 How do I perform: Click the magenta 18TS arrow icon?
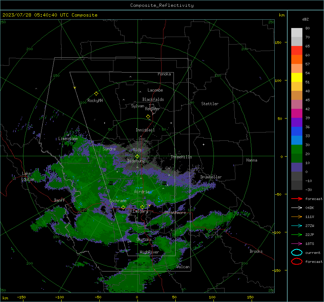(297, 244)
